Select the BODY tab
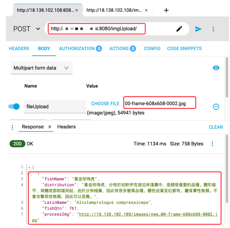Image resolution: width=230 pixels, height=228 pixels. pyautogui.click(x=44, y=49)
